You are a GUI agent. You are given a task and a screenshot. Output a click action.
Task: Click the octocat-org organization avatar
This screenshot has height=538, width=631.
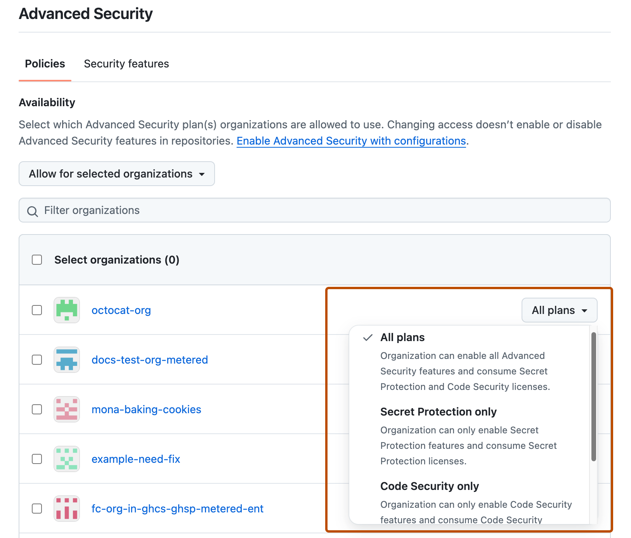point(66,310)
